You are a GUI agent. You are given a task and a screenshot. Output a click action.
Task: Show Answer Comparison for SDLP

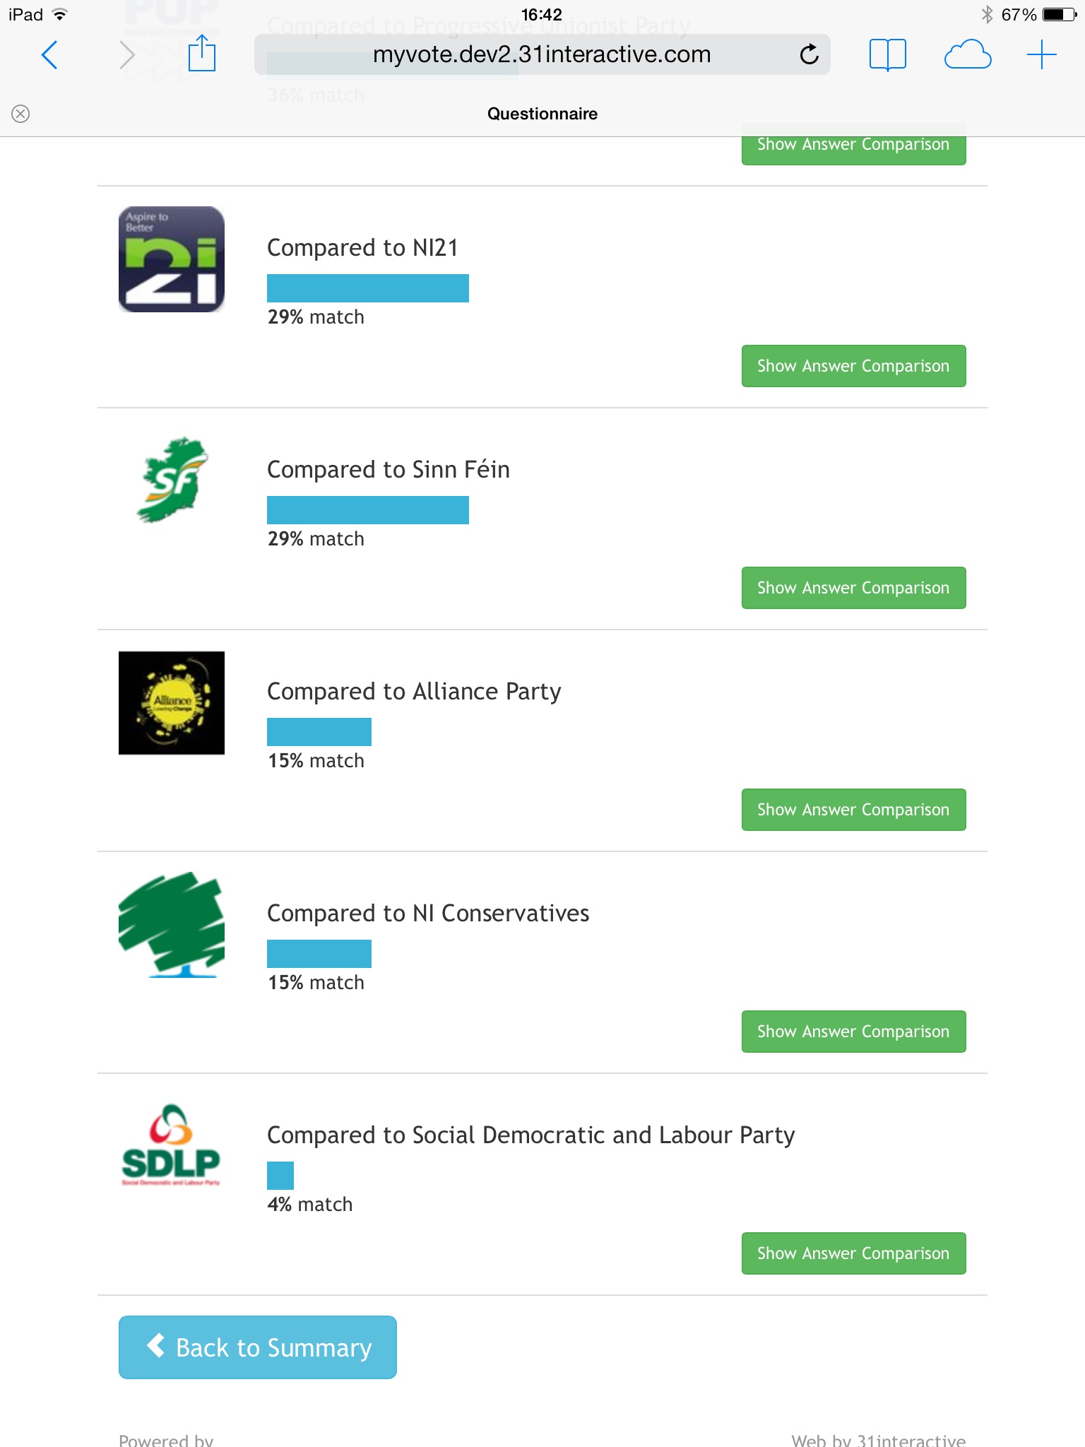click(853, 1253)
